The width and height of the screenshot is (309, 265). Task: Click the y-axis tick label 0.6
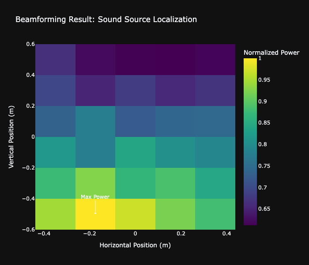click(30, 44)
